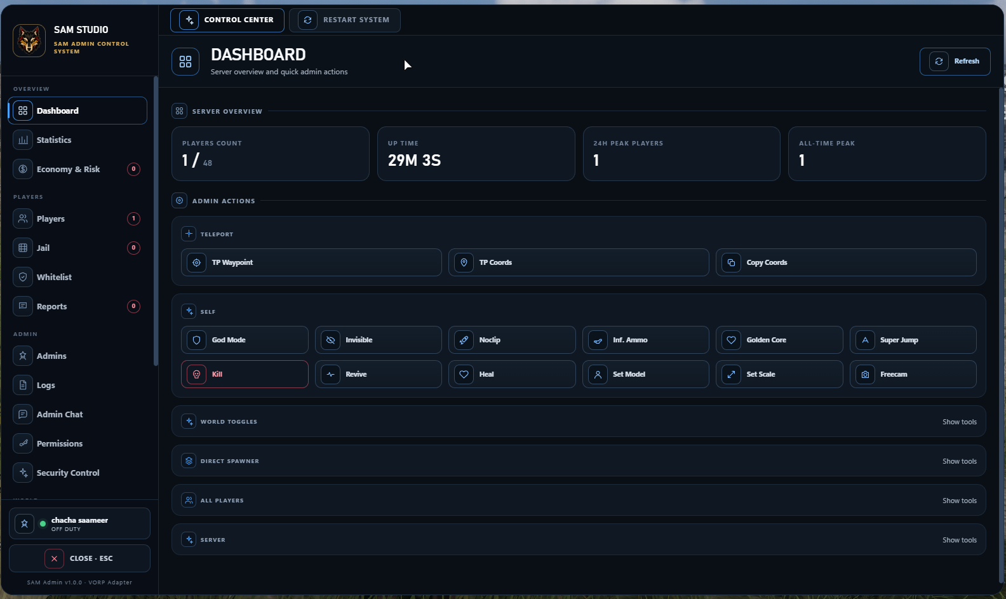Screen dimensions: 1006x599
Task: Click the Set Model person icon
Action: click(x=598, y=374)
